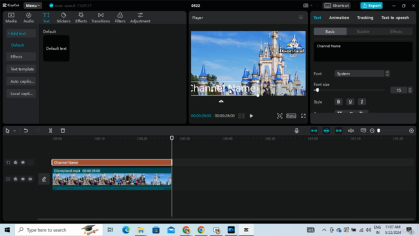Switch to the Tracking tab
The image size is (419, 236).
(x=365, y=18)
